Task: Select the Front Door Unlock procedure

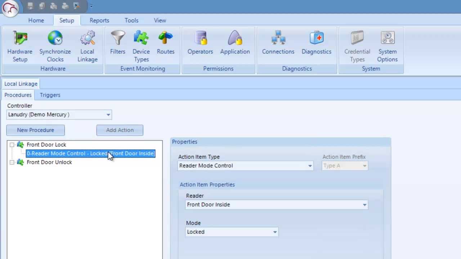Action: (x=49, y=162)
